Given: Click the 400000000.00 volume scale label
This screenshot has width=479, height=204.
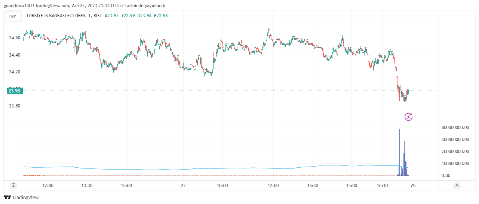Looking at the screenshot, I should [x=455, y=128].
